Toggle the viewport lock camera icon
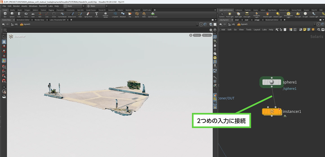 (191, 35)
